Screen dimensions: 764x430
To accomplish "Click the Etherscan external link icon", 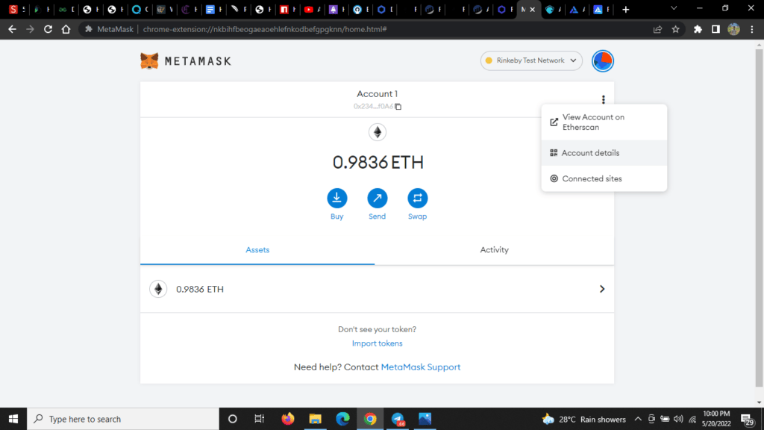I will [554, 122].
